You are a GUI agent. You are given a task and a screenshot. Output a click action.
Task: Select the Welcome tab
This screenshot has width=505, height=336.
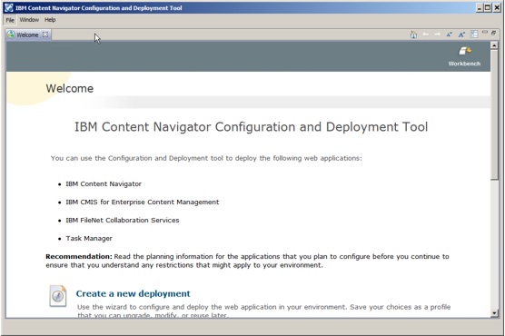[x=27, y=35]
